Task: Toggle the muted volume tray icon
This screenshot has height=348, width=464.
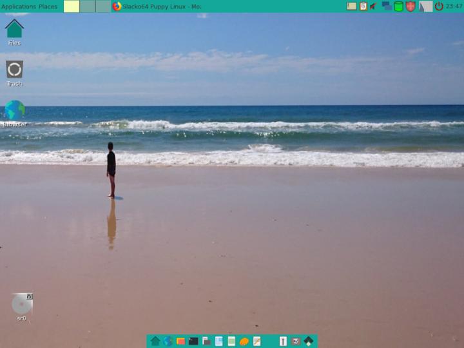Action: [x=373, y=6]
